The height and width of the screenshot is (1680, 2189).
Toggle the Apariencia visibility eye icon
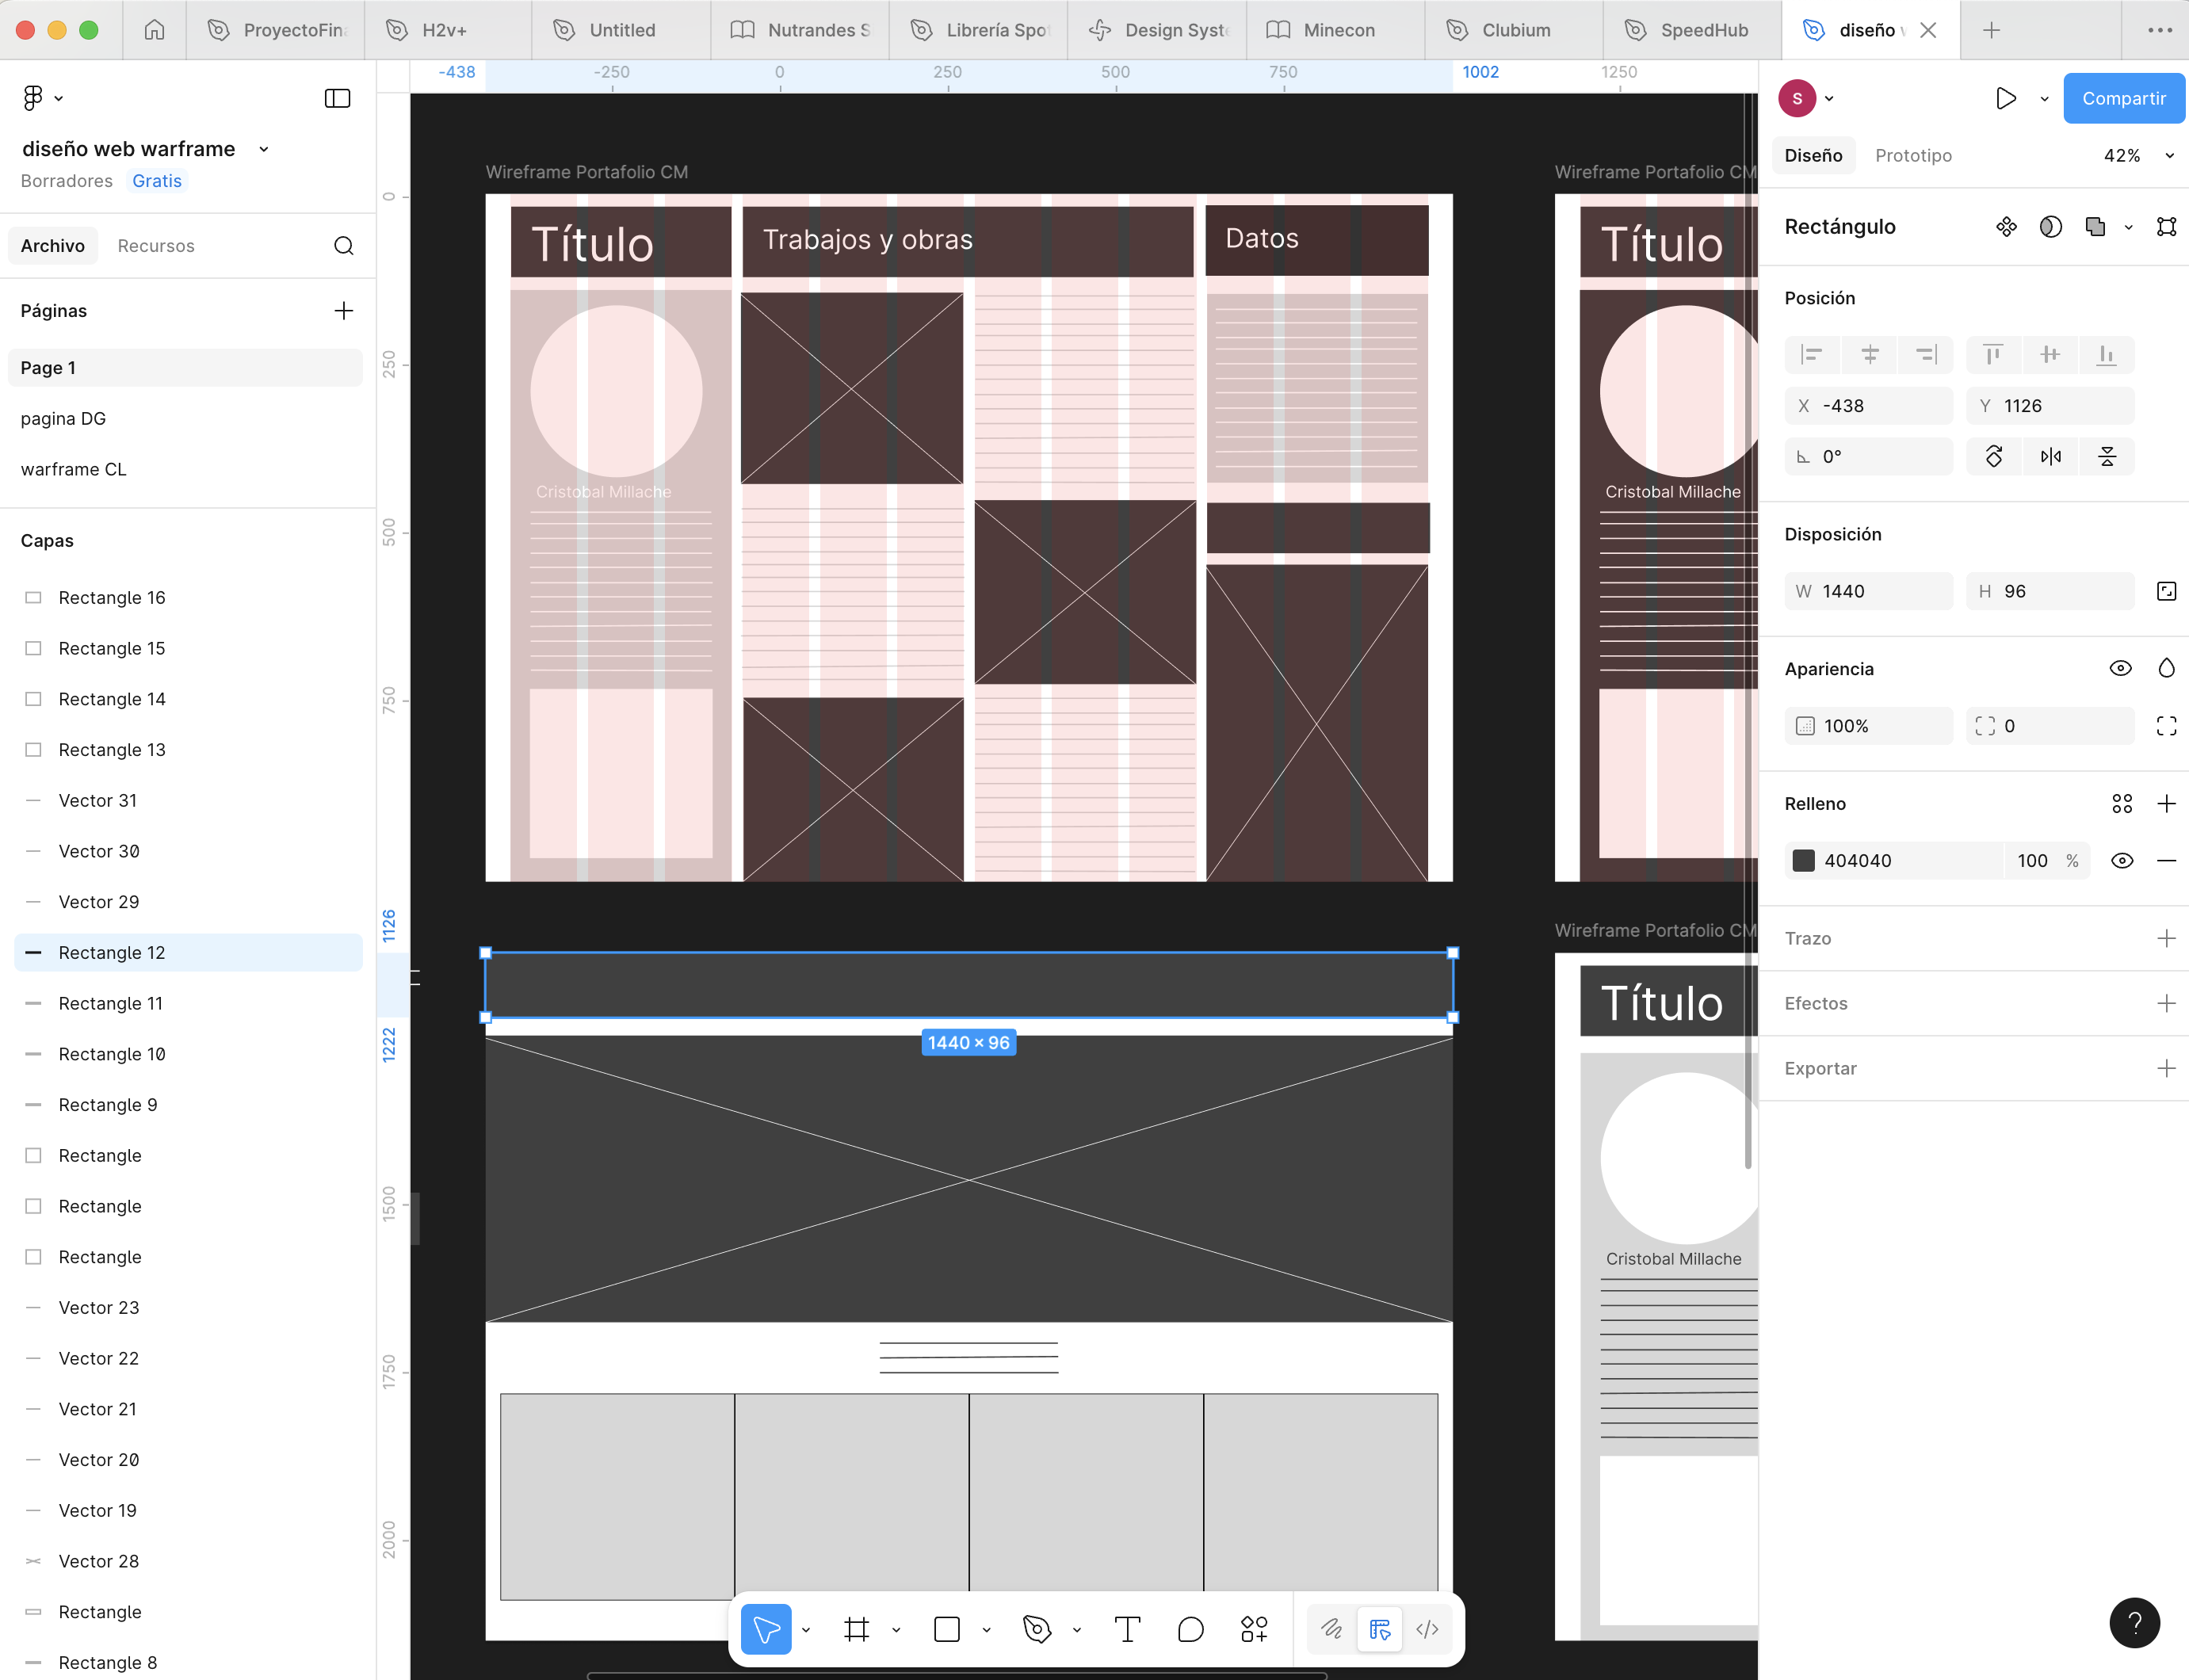[x=2120, y=669]
